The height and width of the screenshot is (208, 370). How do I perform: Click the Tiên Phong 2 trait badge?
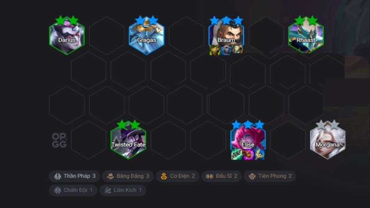(270, 176)
